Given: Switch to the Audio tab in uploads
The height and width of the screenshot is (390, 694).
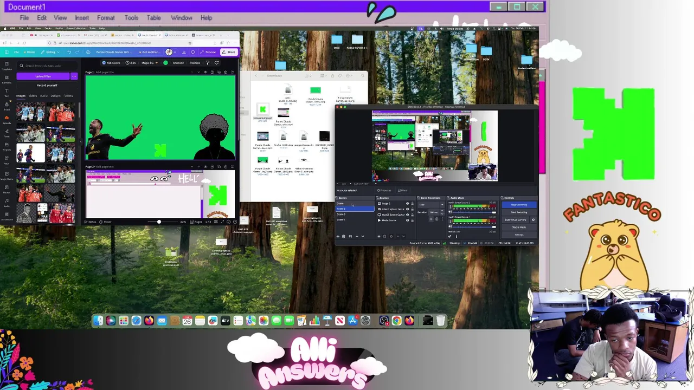Looking at the screenshot, I should [x=44, y=96].
